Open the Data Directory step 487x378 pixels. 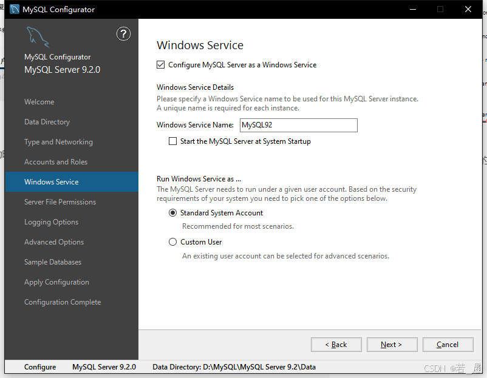coord(47,122)
